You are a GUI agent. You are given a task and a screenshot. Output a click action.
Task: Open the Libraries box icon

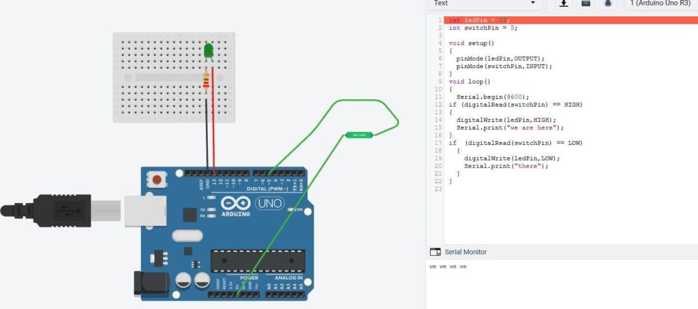(x=586, y=3)
